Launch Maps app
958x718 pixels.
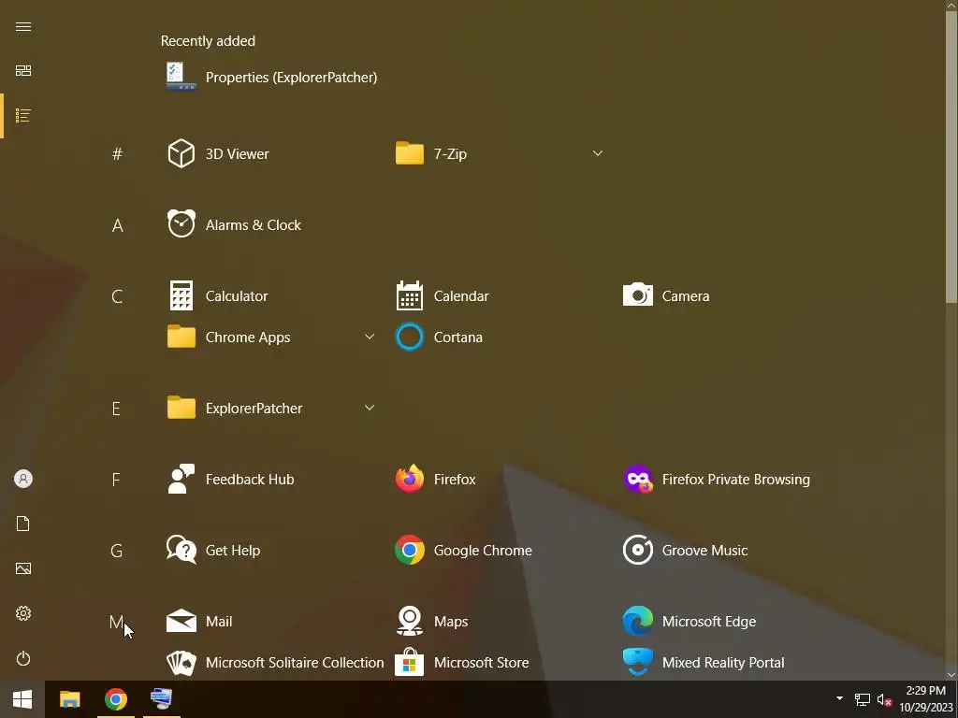[432, 621]
